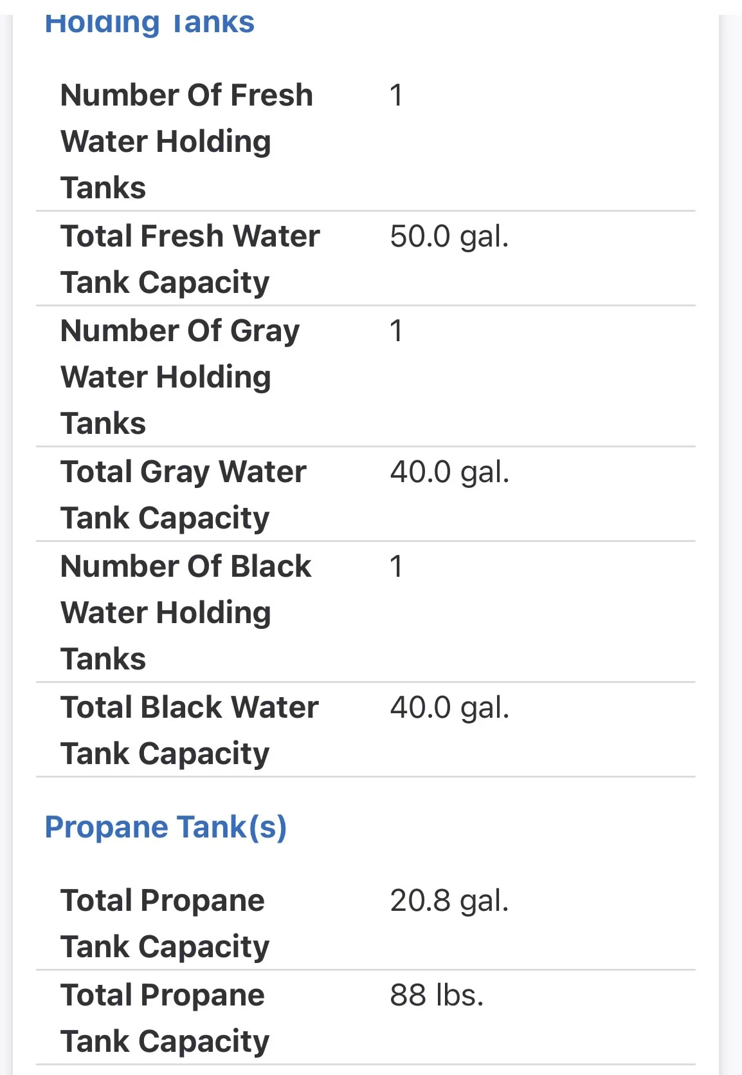Select the Total Gray Water Tank Capacity label

pos(184,494)
